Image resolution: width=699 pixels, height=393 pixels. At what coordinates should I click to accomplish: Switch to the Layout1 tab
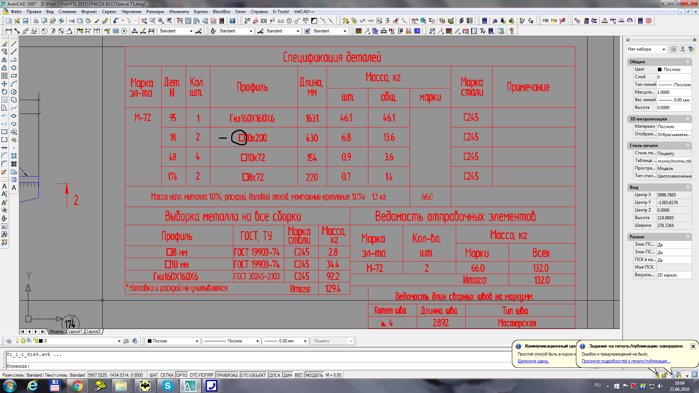[x=75, y=332]
